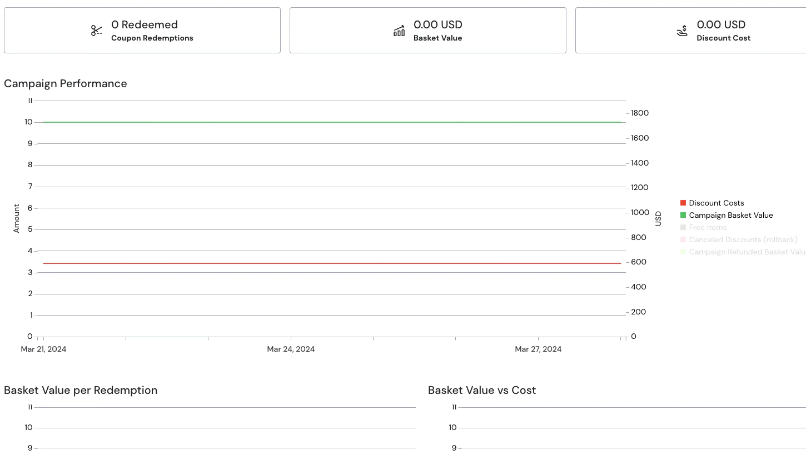Click the scissors Coupon Redemptions icon
Image resolution: width=806 pixels, height=455 pixels.
coord(97,31)
